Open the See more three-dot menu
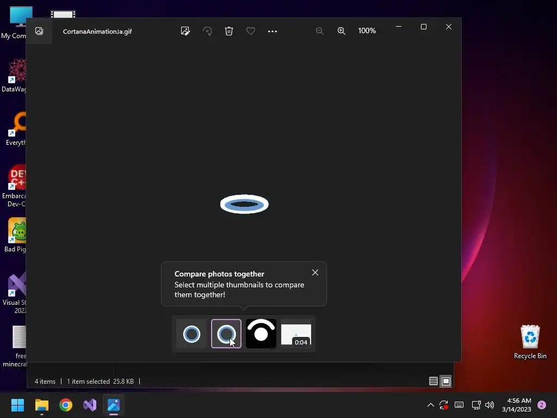557x418 pixels. (x=273, y=31)
